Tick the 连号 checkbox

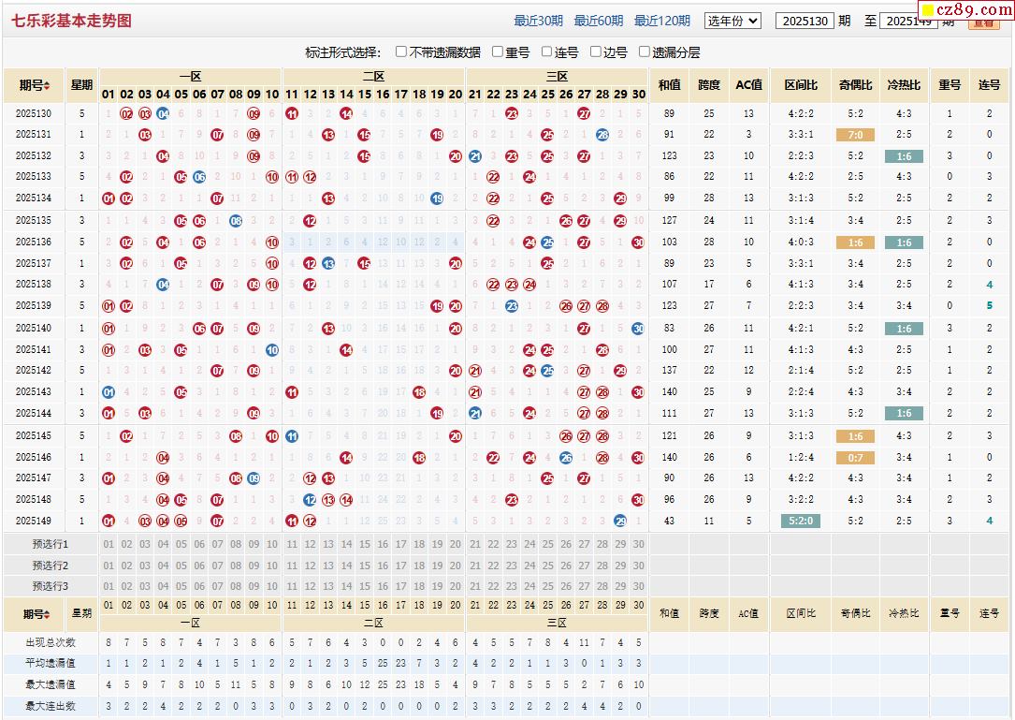[546, 52]
